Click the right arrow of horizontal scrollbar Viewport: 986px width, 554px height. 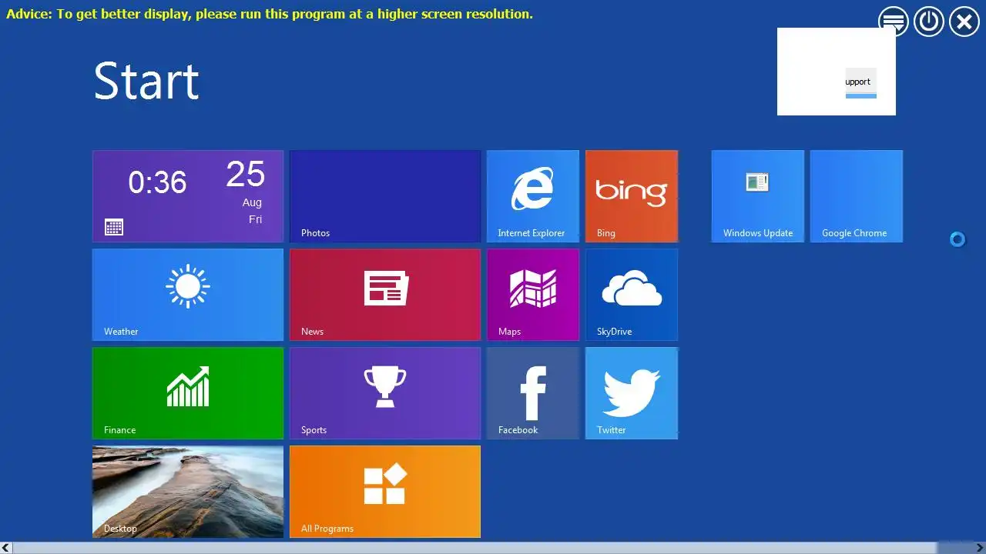[x=980, y=548]
